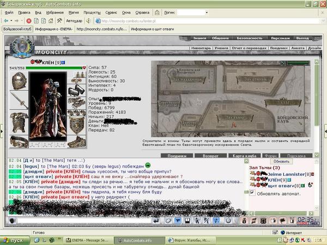Click the money bag icon in bottom bar
Screen dimensions: 327x245
244,220
